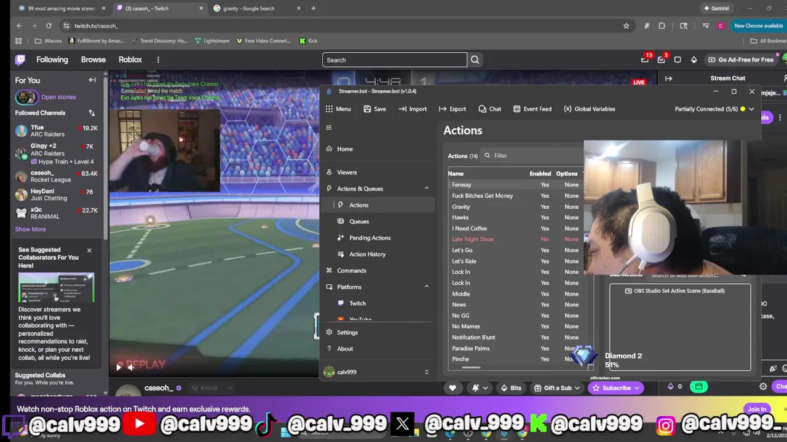Bookmark this page with the star icon
Viewport: 787px width, 442px height.
[626, 26]
